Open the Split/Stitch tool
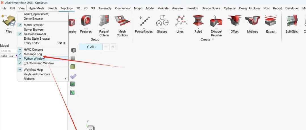Screen dimensions: 306x130 [292, 21]
